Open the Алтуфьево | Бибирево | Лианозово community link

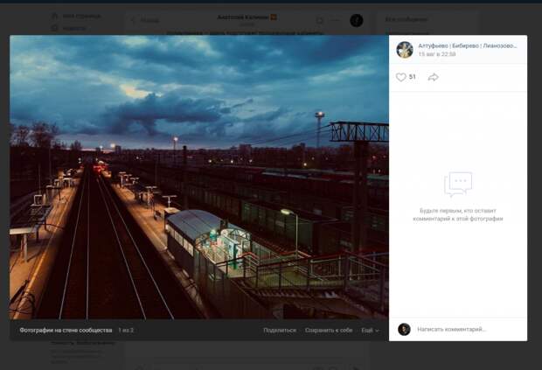point(468,45)
